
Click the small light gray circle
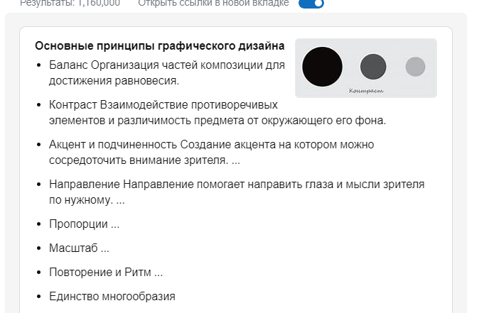[x=415, y=67]
